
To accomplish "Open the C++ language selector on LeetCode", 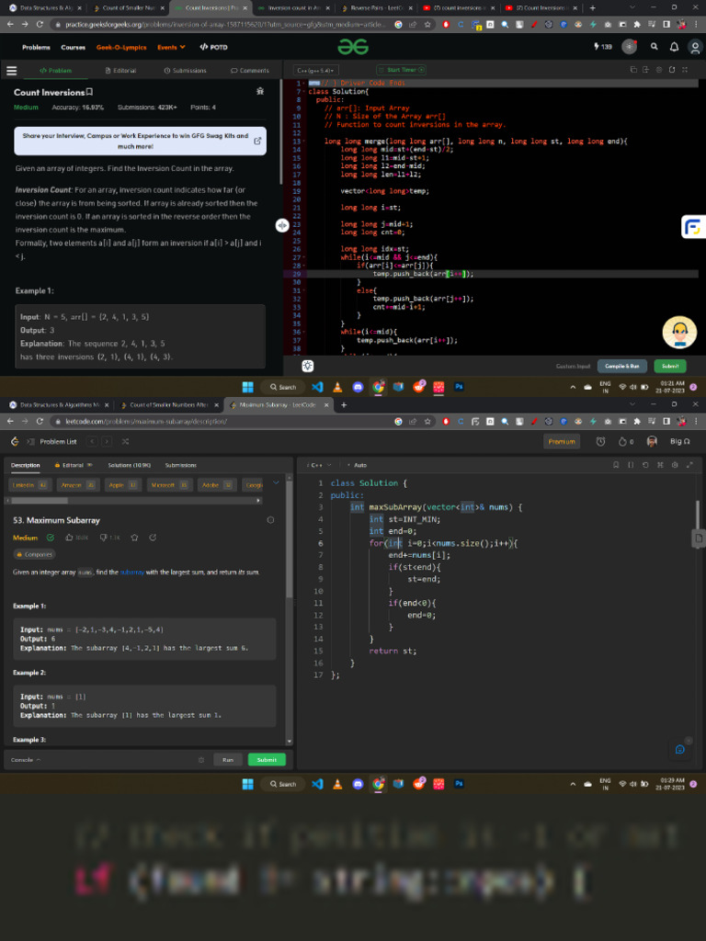I will (x=319, y=465).
